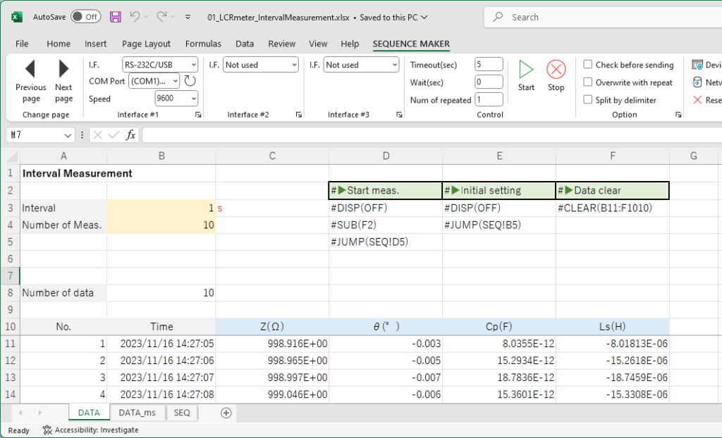Click the Save disk icon
Viewport: 722px width, 438px height.
[x=116, y=17]
